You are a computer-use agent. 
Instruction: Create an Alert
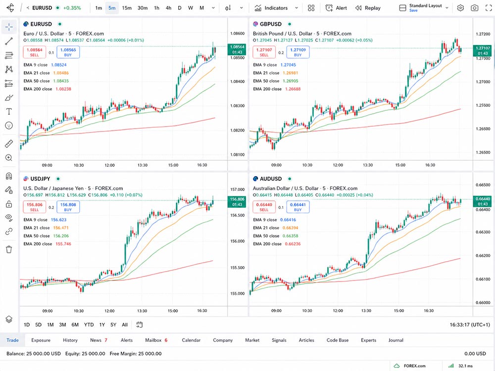pos(336,8)
